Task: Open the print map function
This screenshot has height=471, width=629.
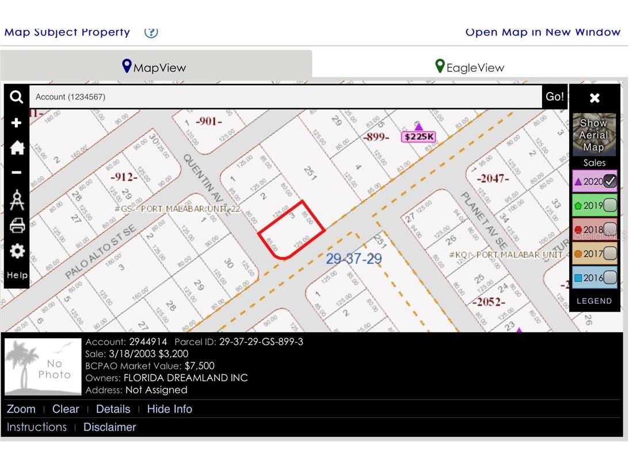Action: click(x=16, y=225)
